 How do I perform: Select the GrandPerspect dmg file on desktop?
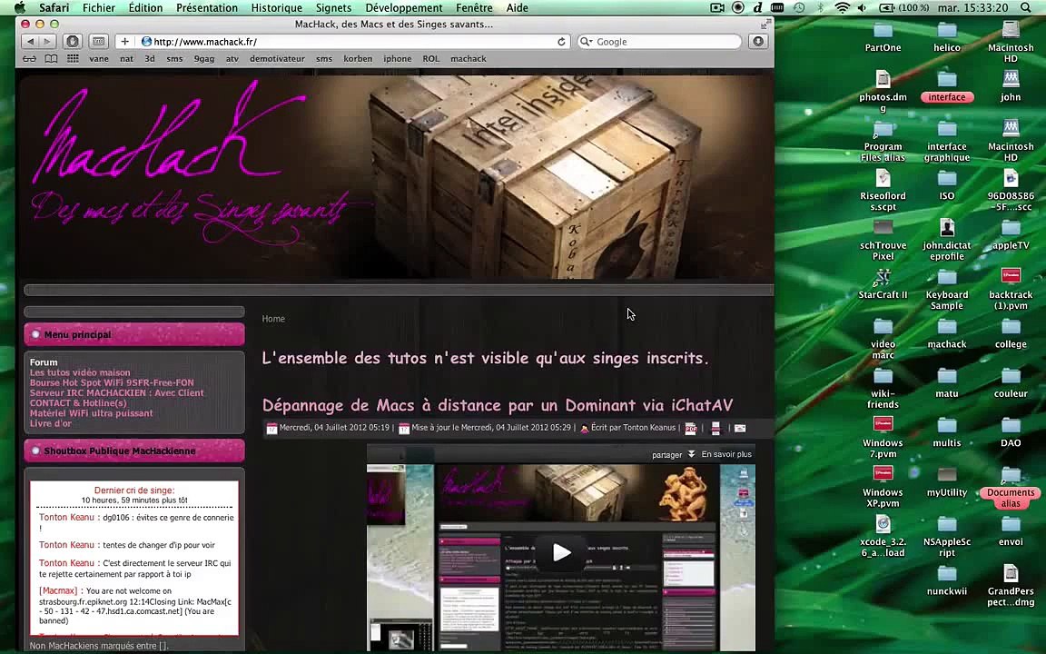[x=1011, y=585]
